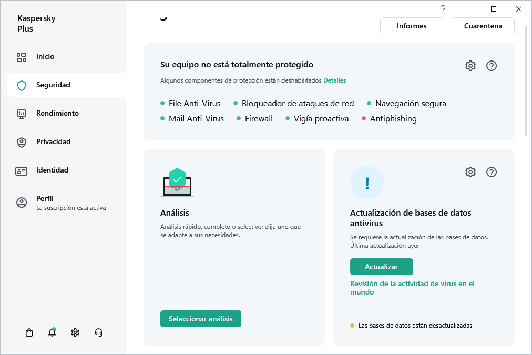Open help for protection status card
Screen dimensions: 532x355
492,66
